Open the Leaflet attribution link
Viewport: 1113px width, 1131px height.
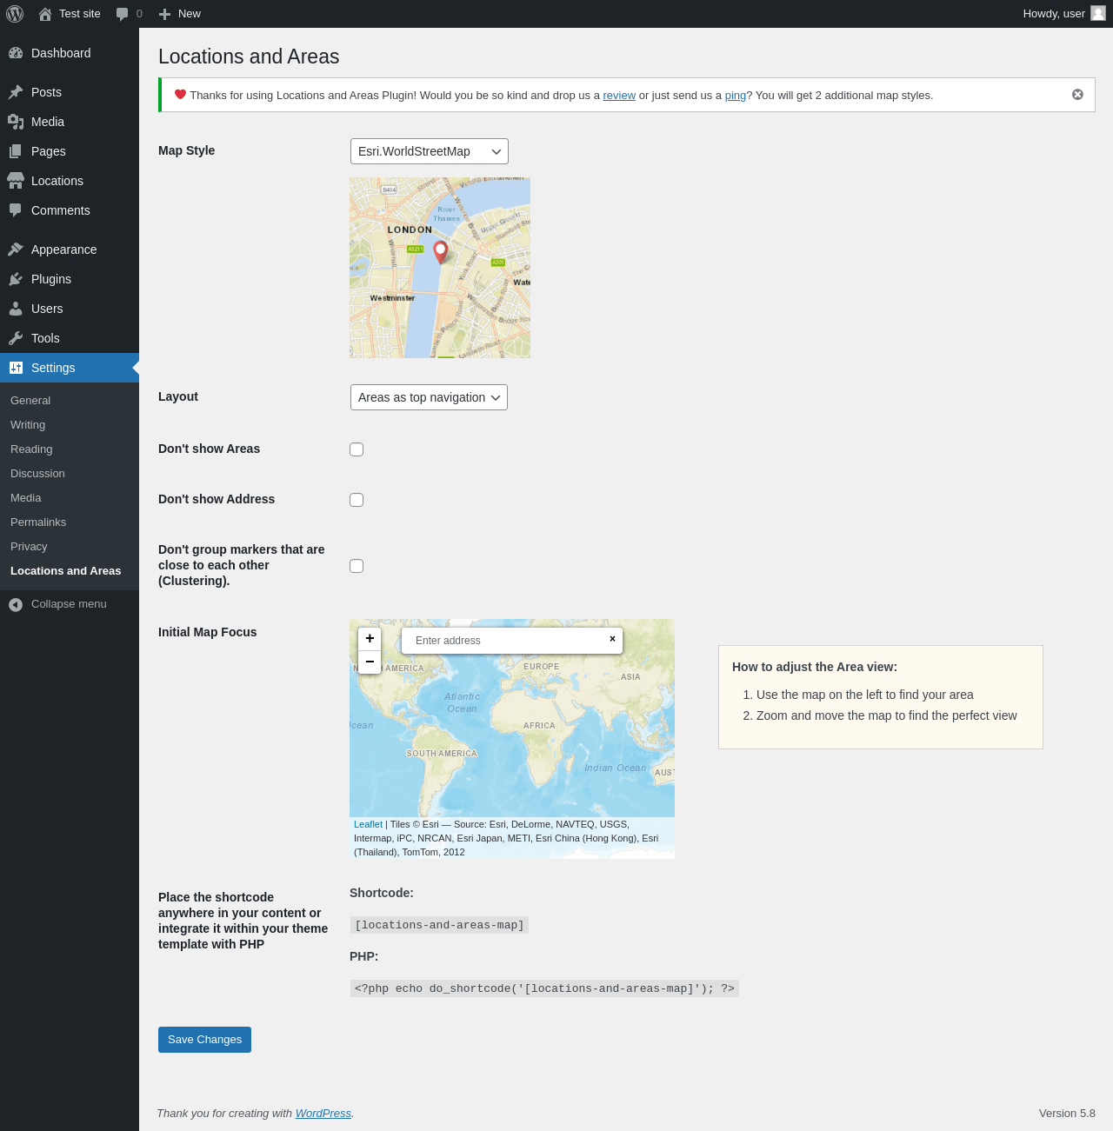[368, 824]
